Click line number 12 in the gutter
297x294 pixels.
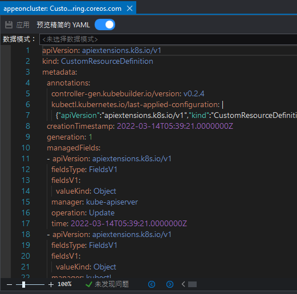pyautogui.click(x=26, y=170)
